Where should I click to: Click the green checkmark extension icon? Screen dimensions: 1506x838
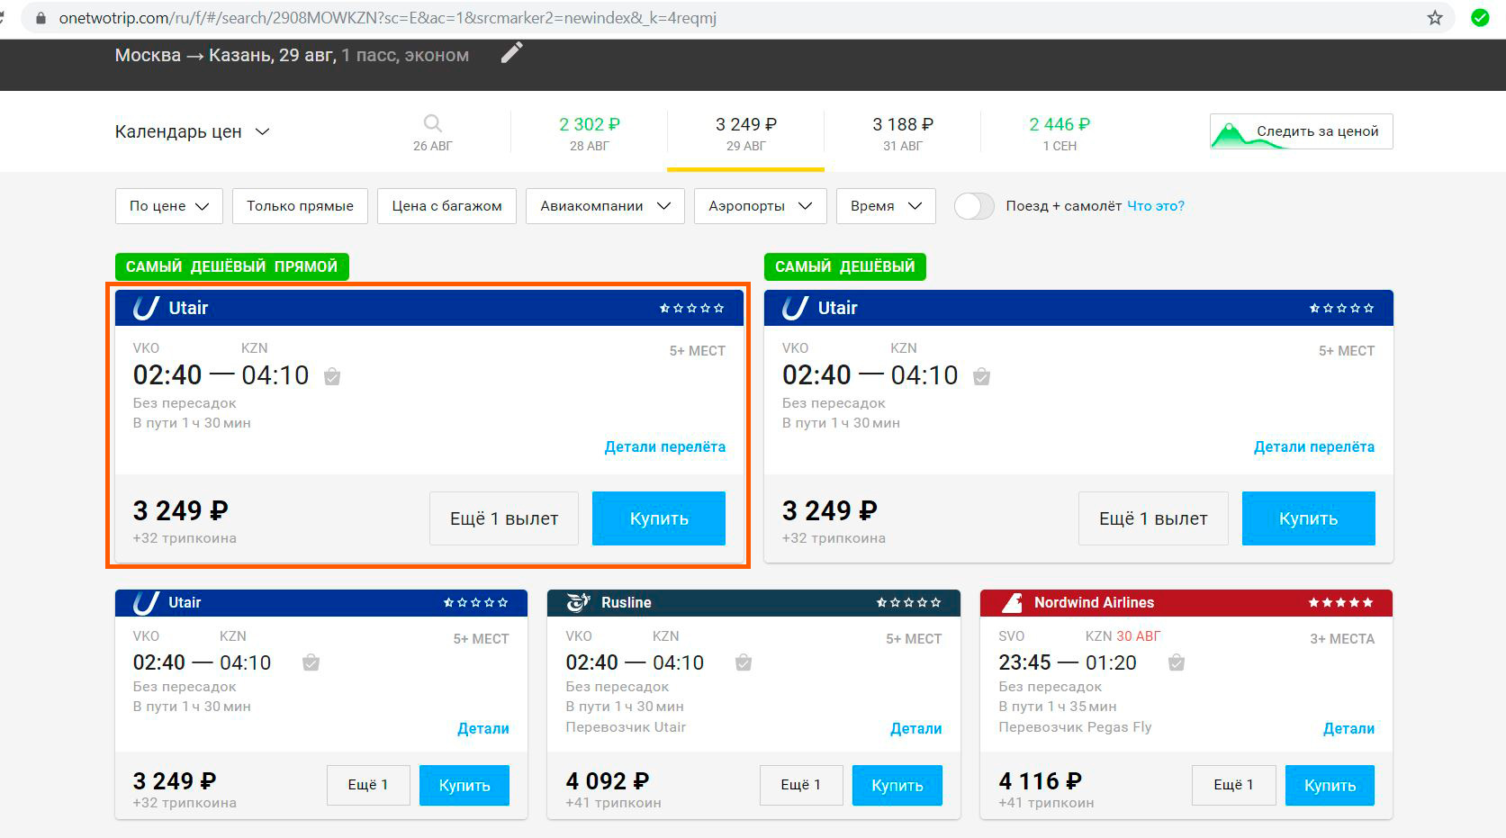(x=1480, y=17)
